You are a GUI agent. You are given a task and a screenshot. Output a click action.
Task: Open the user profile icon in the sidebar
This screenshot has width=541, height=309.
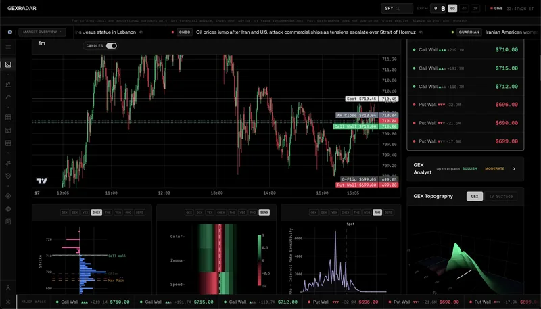tap(8, 287)
